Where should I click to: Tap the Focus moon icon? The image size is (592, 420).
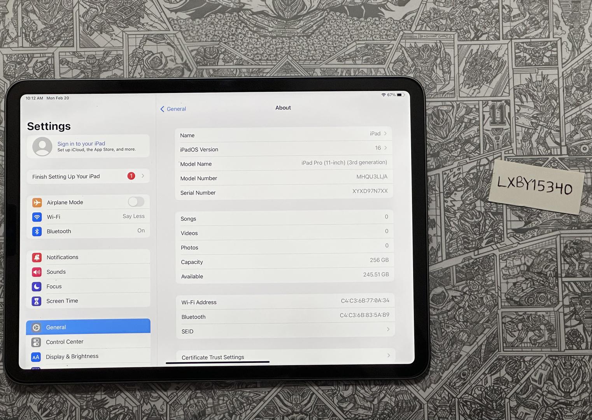[37, 287]
